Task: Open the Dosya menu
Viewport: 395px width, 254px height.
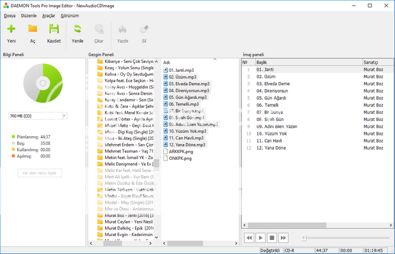Action: tap(10, 16)
